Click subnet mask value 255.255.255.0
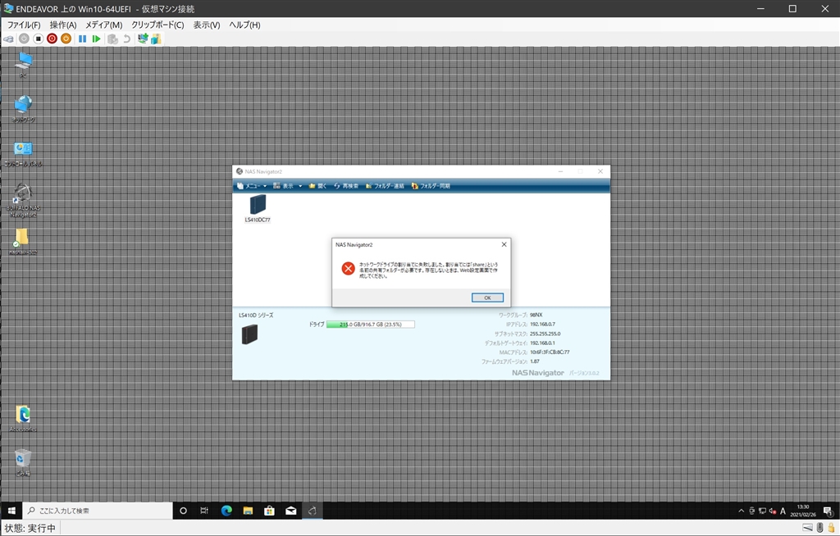Image resolution: width=840 pixels, height=536 pixels. tap(545, 334)
